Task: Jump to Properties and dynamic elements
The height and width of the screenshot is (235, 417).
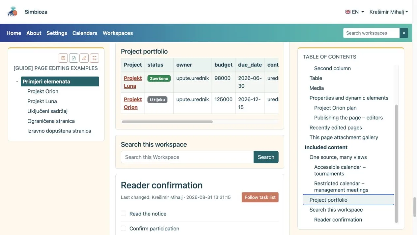Action: click(349, 98)
